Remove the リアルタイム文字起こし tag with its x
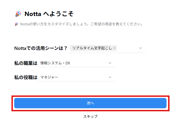The width and height of the screenshot is (182, 130). point(114,48)
